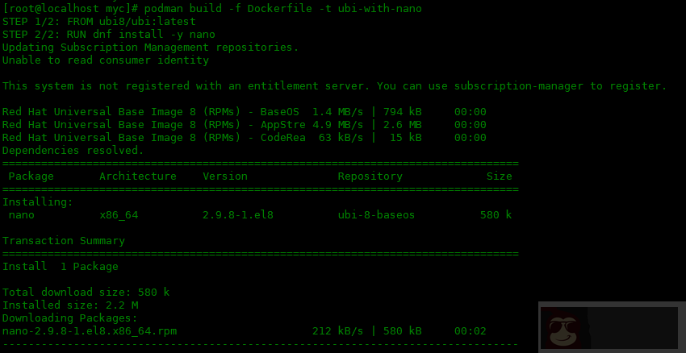Click the nano-2.9.8-1.el8.x86_64.rpm filename

(x=89, y=331)
